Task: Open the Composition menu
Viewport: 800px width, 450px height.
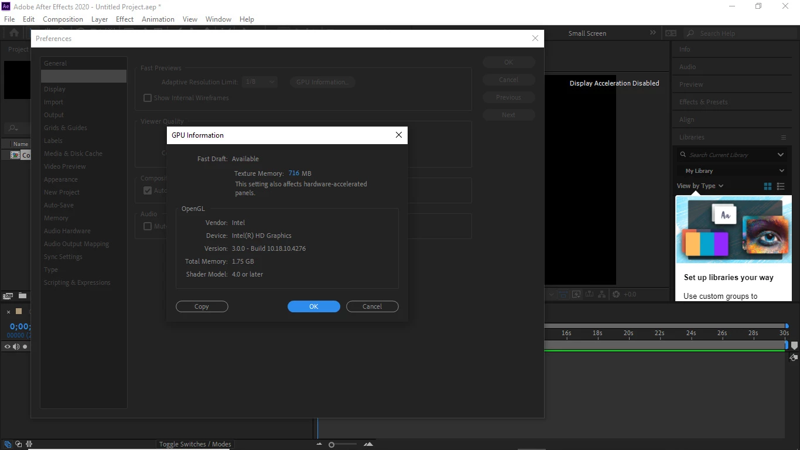Action: click(x=63, y=19)
